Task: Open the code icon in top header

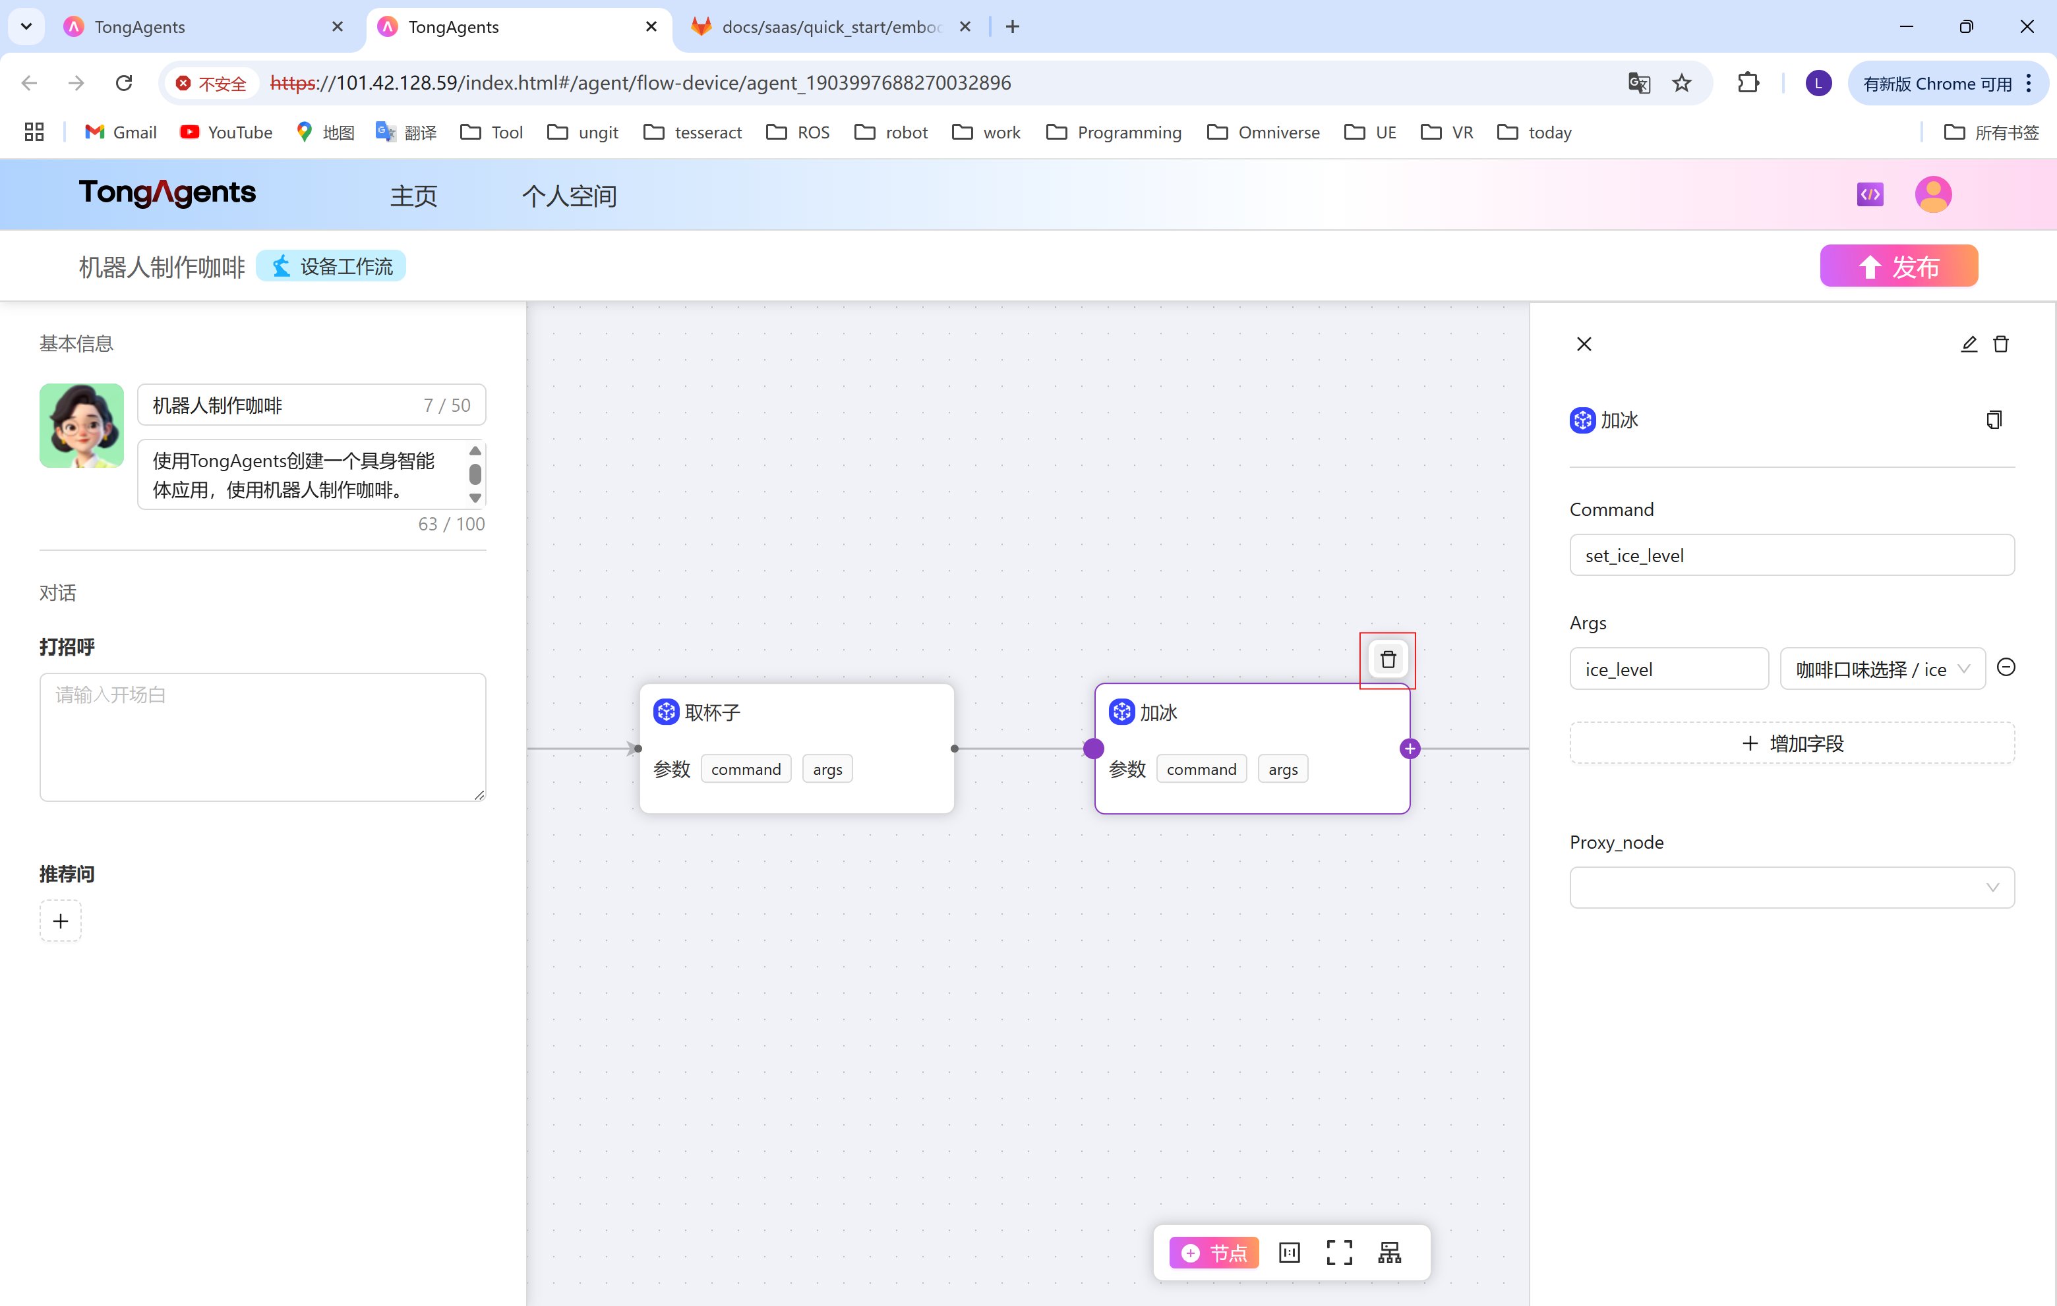Action: 1870,194
